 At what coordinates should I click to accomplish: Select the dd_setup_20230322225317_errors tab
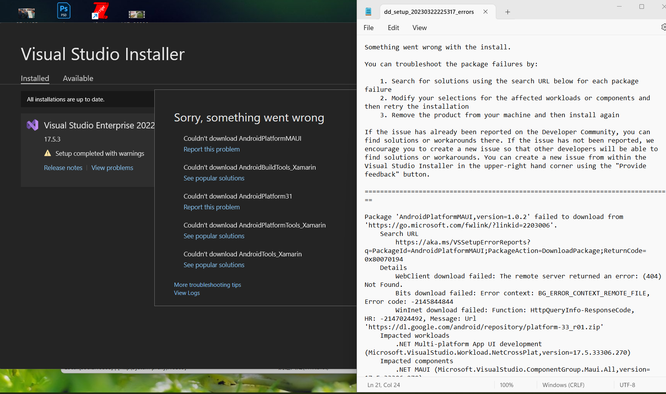coord(429,12)
